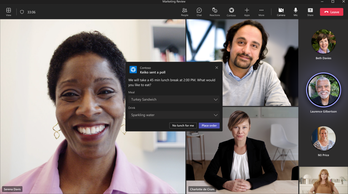Add Apps to the meeting
348x194 pixels.
click(x=247, y=12)
